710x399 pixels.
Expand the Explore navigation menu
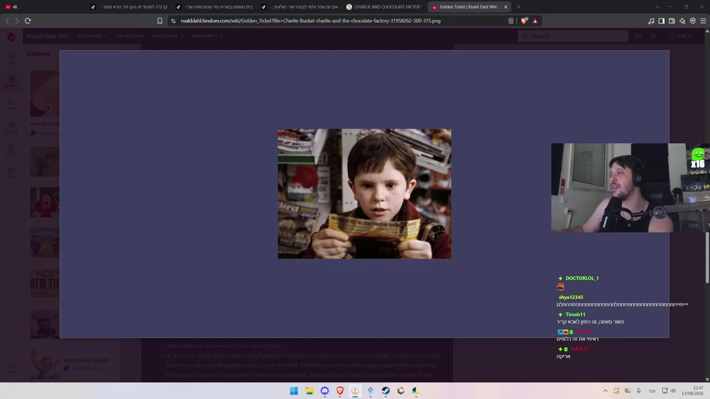pos(91,36)
